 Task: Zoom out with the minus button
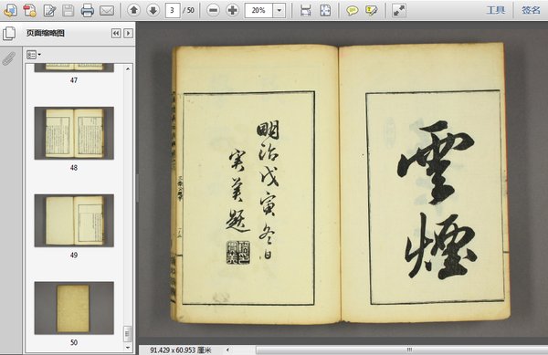coord(213,10)
